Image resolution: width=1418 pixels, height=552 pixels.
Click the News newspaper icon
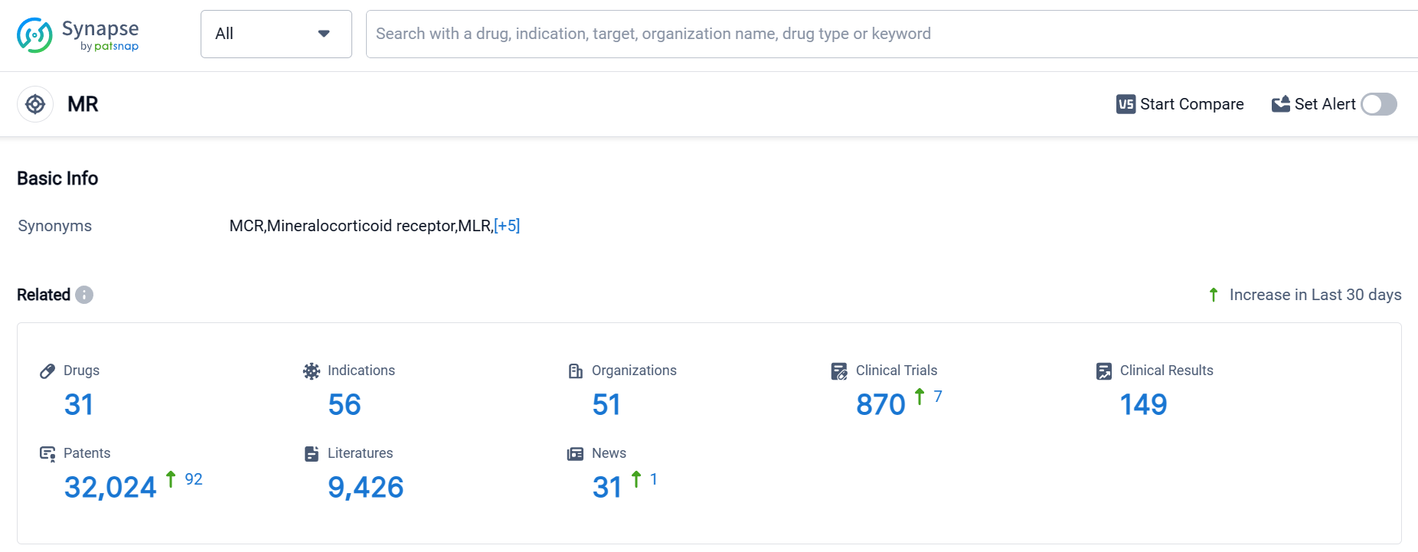(576, 454)
